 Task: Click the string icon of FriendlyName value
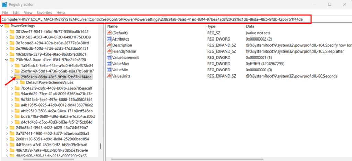[x=109, y=51]
